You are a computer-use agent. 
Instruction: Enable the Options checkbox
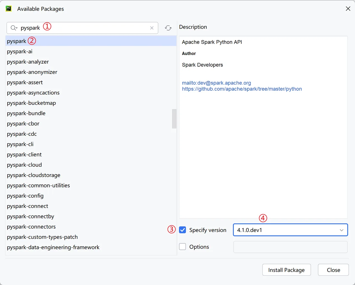[x=182, y=247]
